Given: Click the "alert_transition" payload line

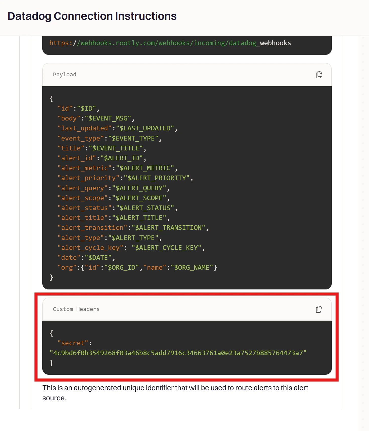Looking at the screenshot, I should pyautogui.click(x=133, y=228).
